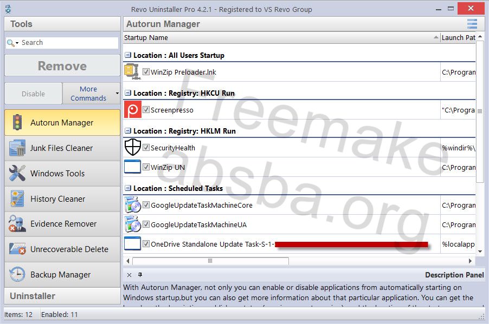Open the Evidence Remover tool

pos(62,224)
